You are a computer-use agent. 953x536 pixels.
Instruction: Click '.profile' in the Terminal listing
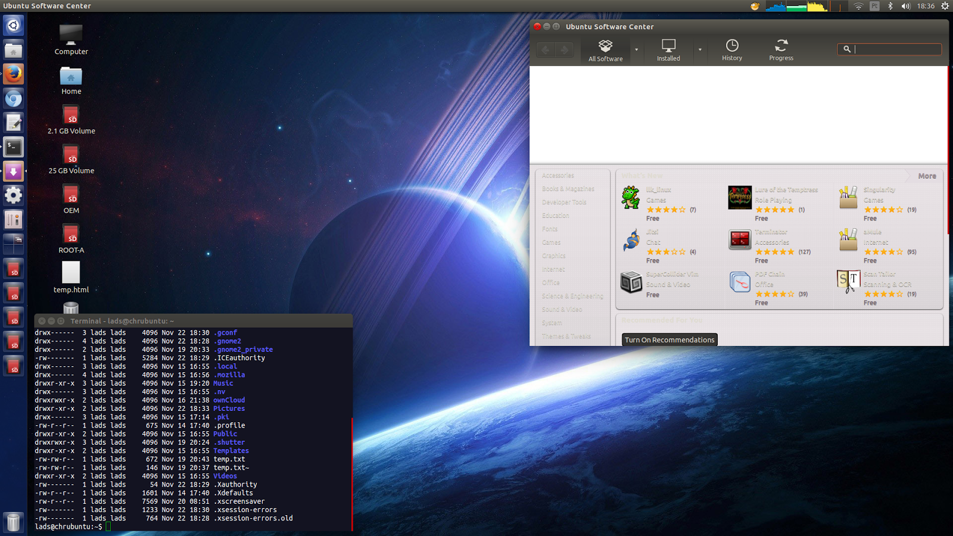[229, 426]
